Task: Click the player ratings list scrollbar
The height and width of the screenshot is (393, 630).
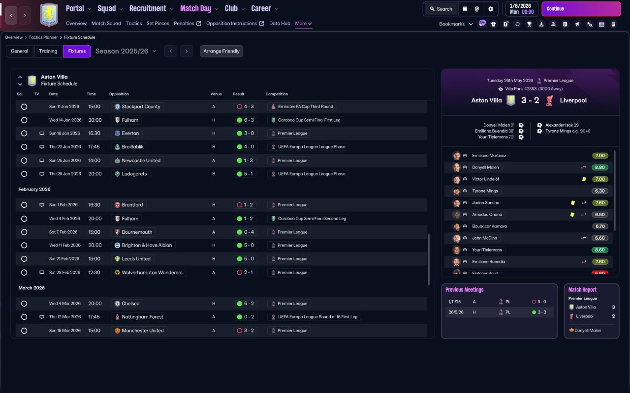Action: (x=615, y=191)
